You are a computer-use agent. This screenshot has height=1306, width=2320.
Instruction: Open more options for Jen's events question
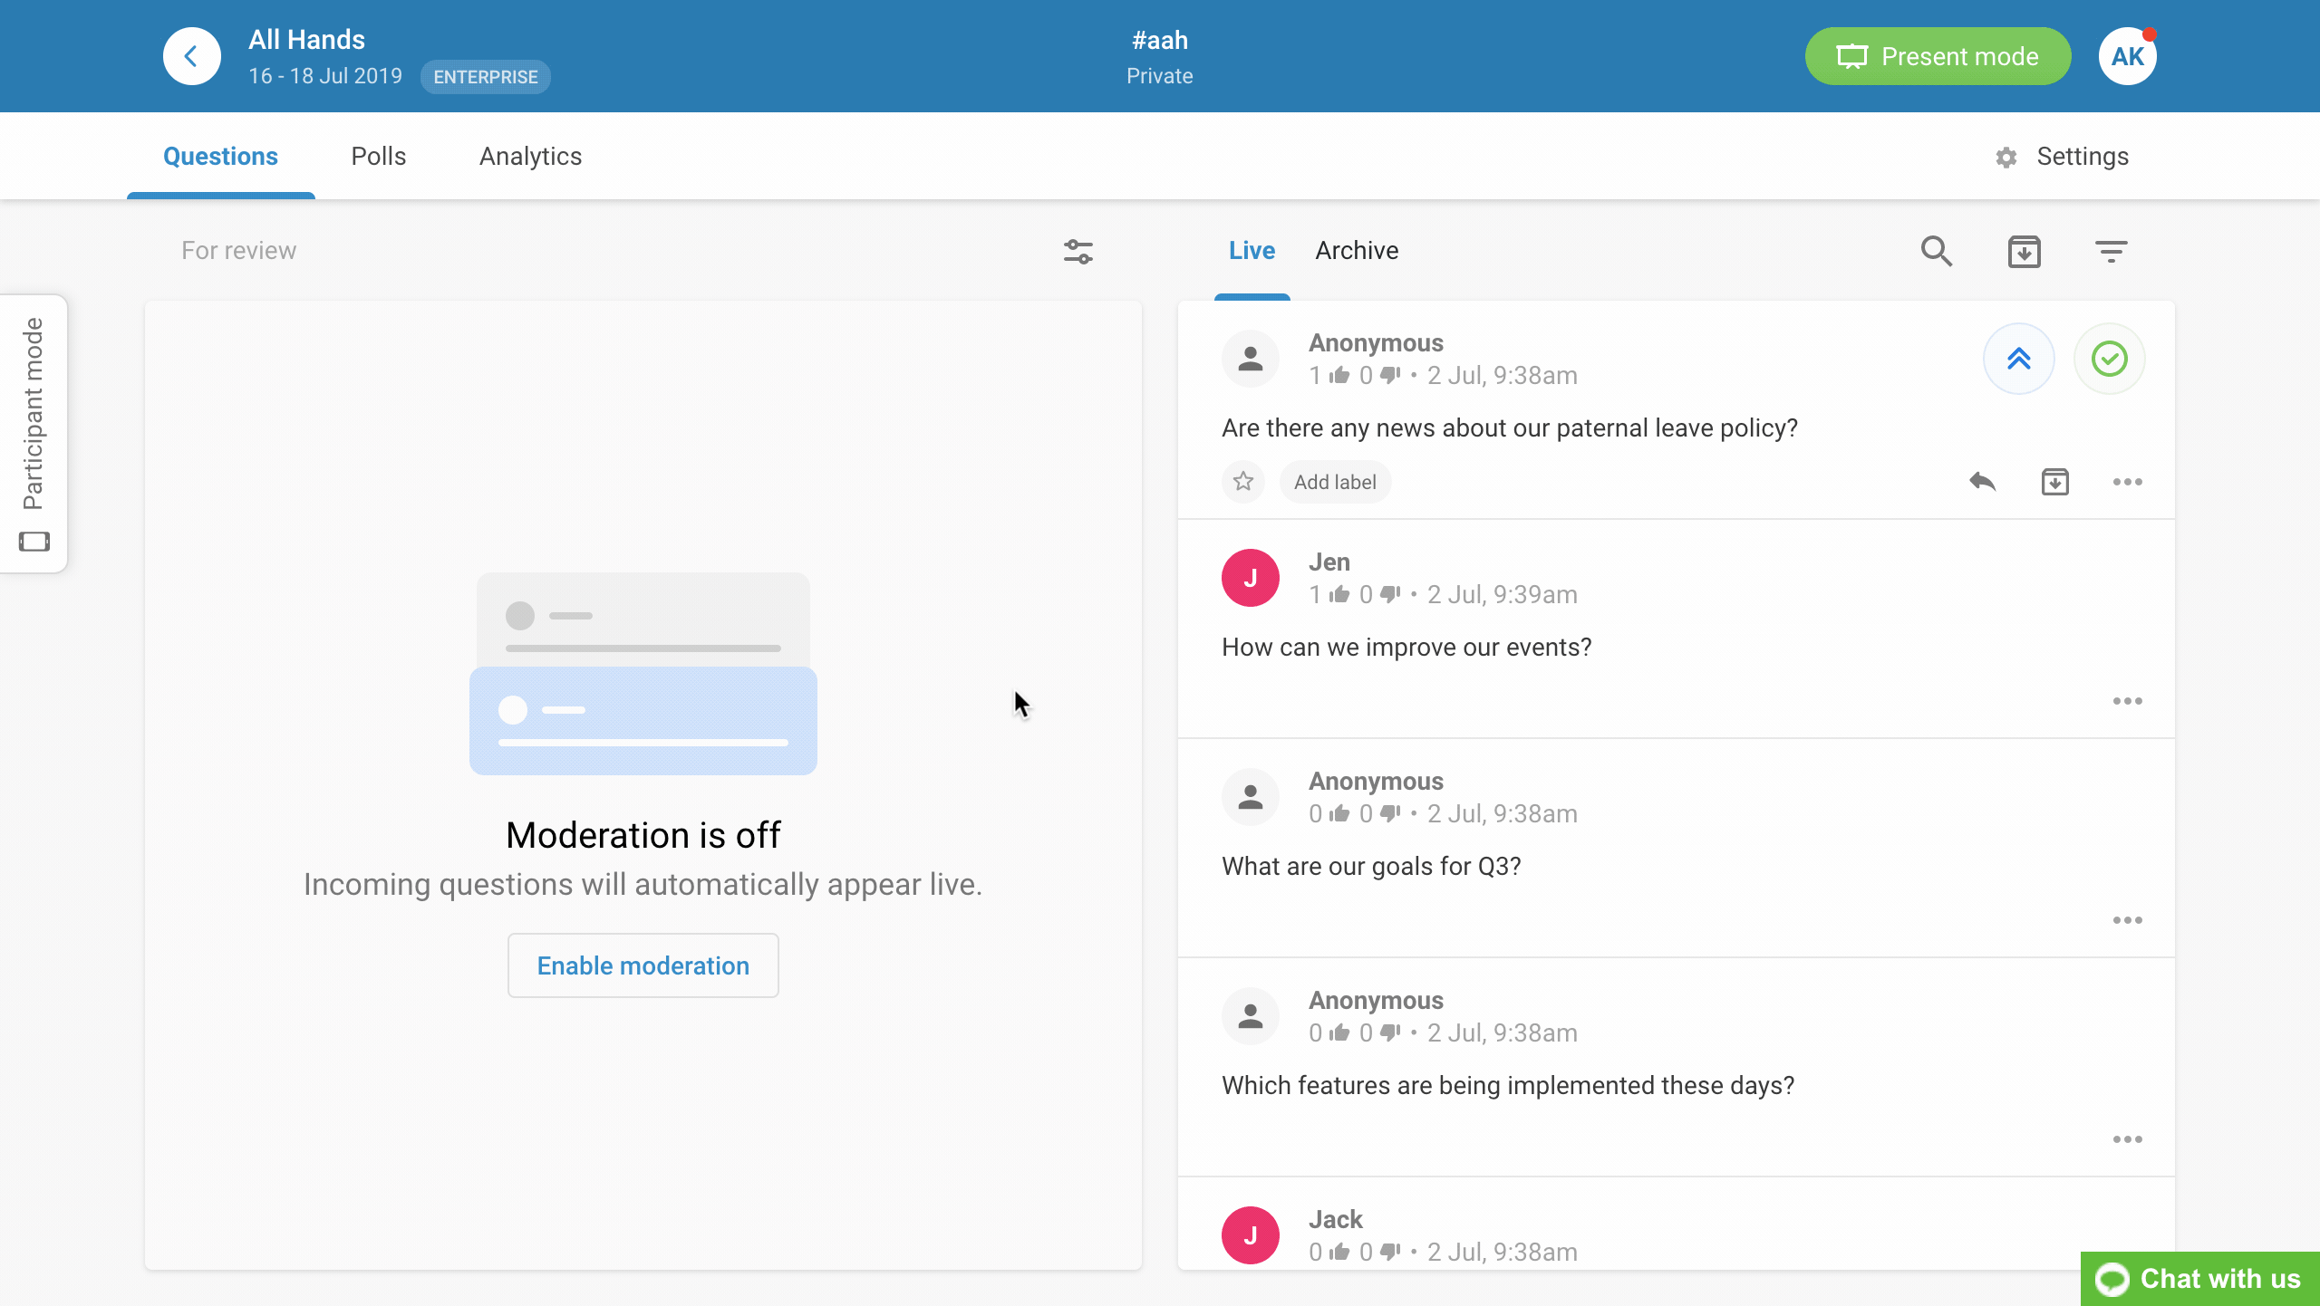tap(2128, 701)
